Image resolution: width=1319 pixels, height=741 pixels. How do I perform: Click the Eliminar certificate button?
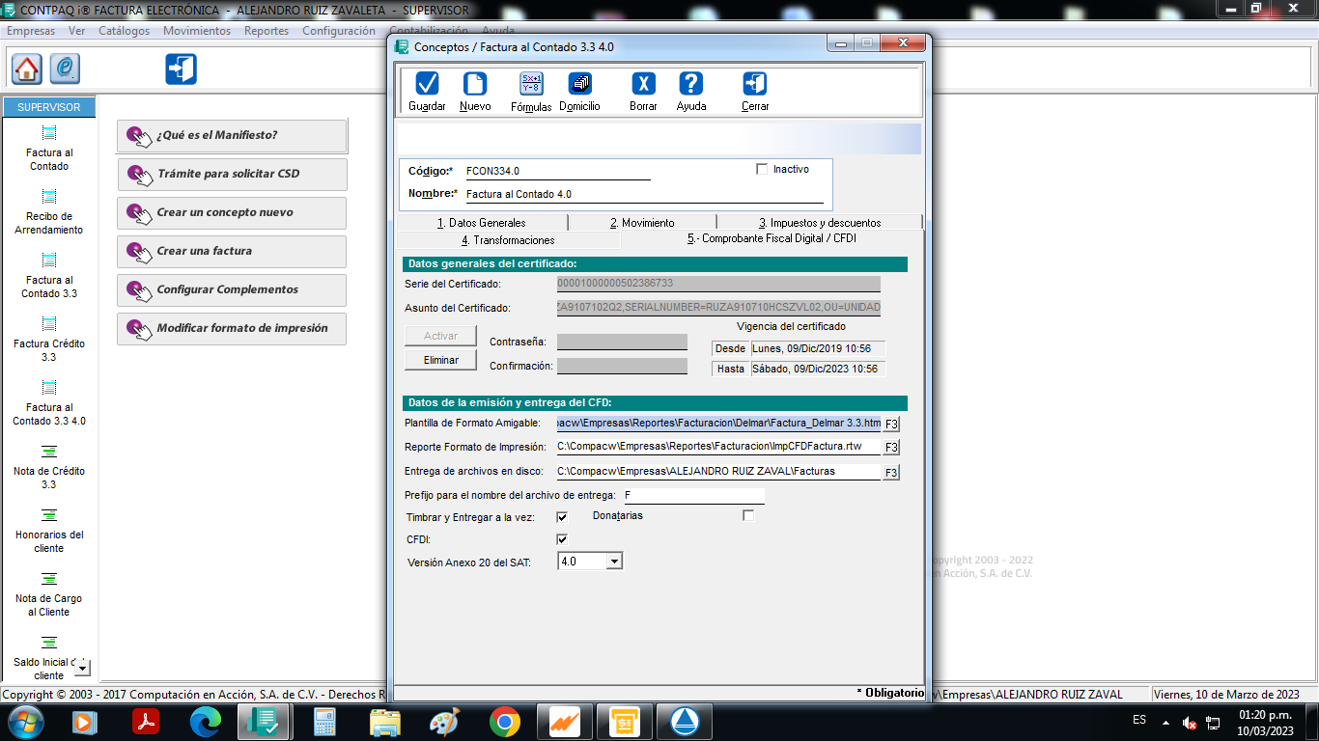click(441, 360)
